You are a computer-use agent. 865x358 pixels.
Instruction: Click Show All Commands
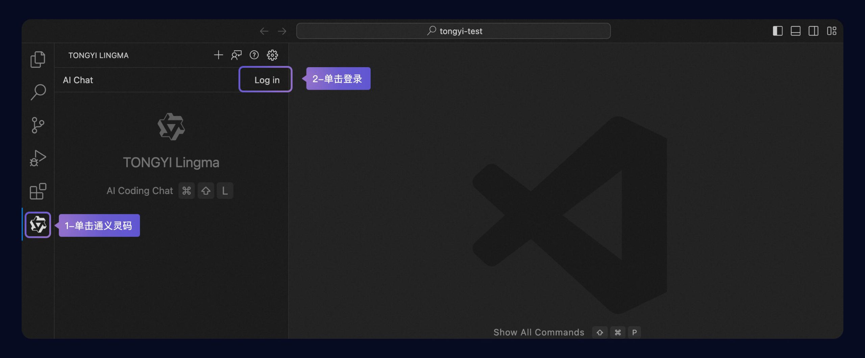(x=539, y=332)
